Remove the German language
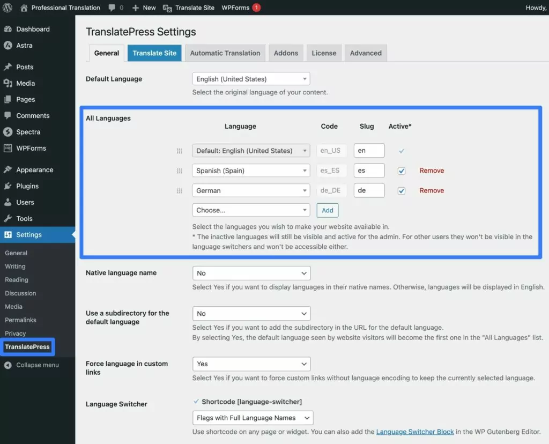 [x=432, y=190]
